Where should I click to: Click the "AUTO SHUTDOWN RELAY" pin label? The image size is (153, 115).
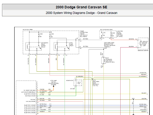point(28,92)
